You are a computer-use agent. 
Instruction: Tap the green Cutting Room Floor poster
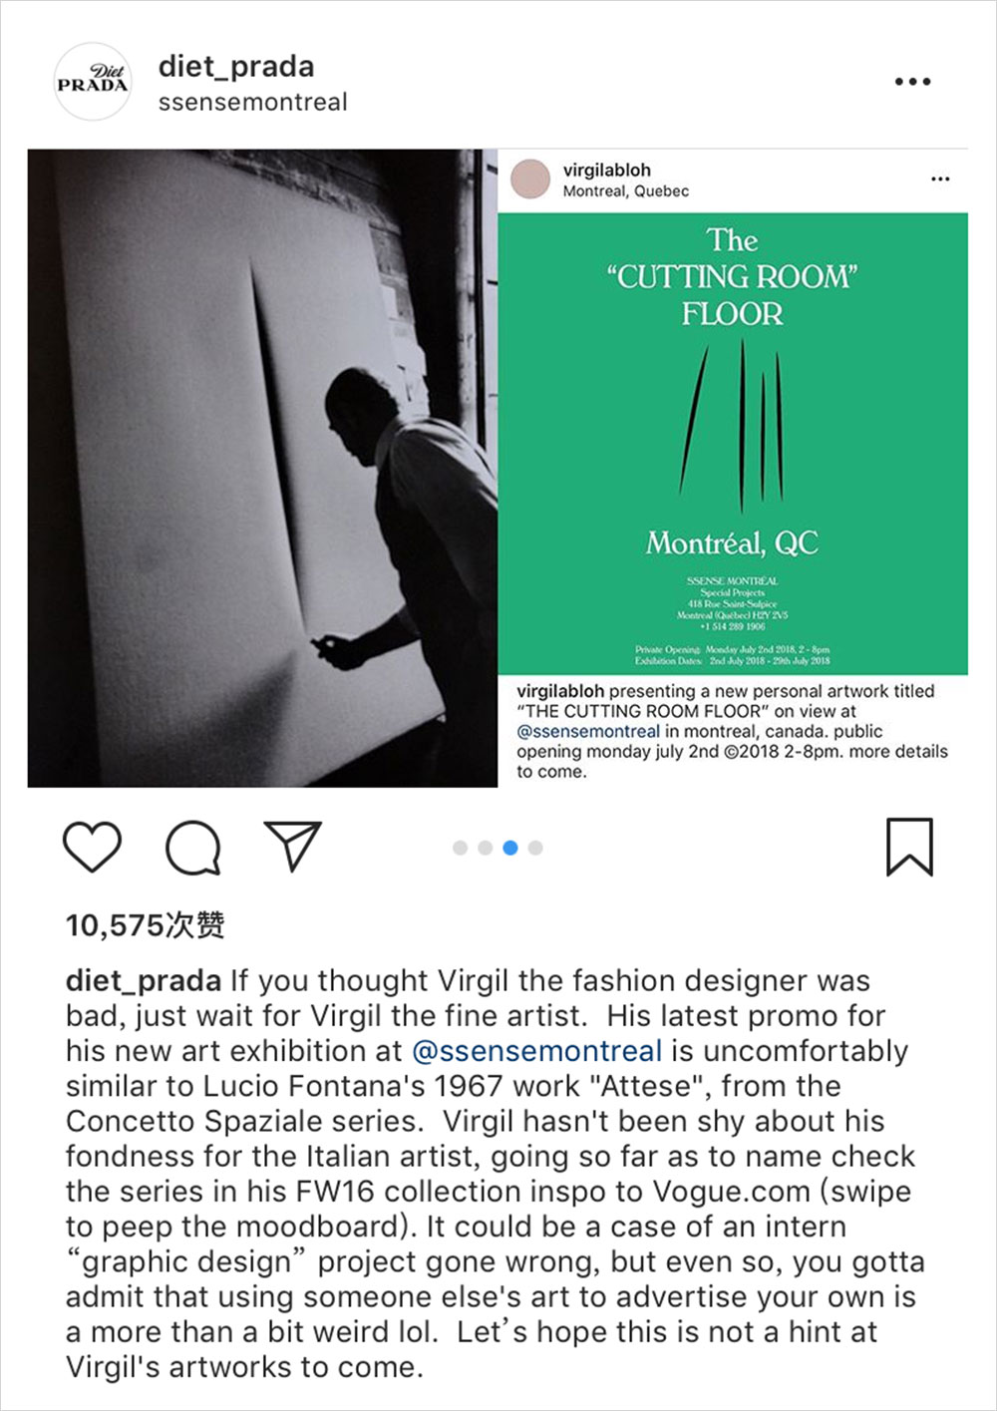tap(733, 444)
